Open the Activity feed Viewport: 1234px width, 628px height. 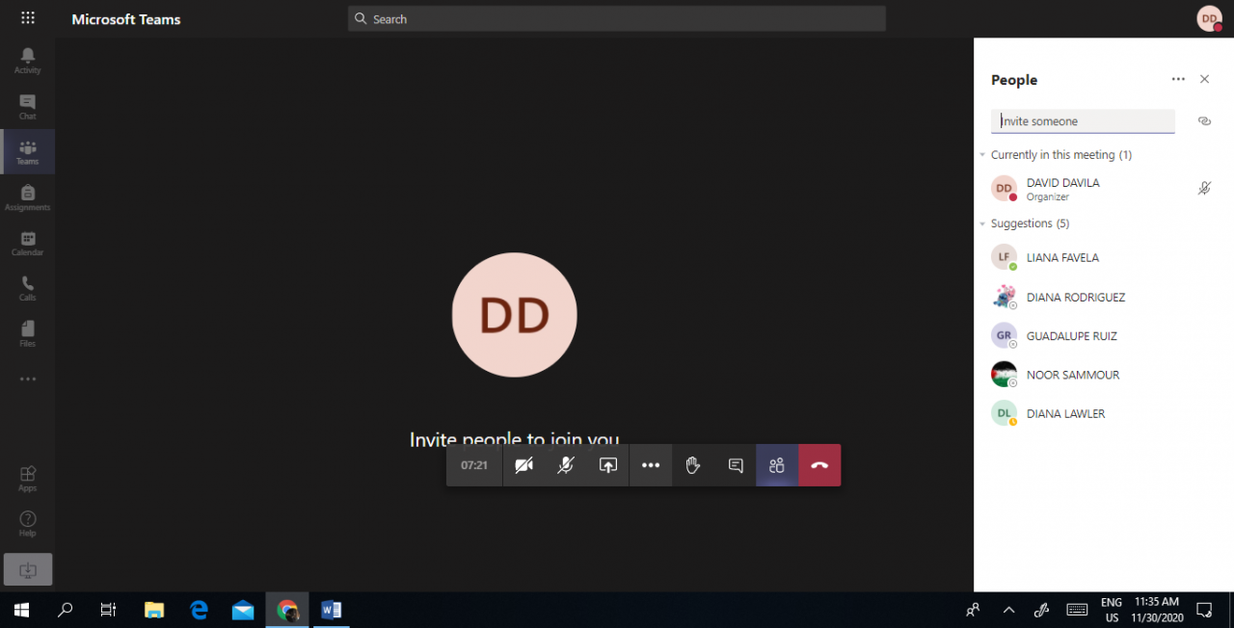click(27, 60)
